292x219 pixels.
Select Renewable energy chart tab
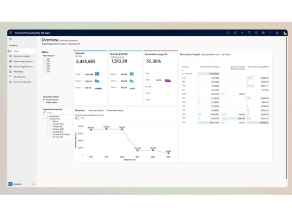[115, 110]
